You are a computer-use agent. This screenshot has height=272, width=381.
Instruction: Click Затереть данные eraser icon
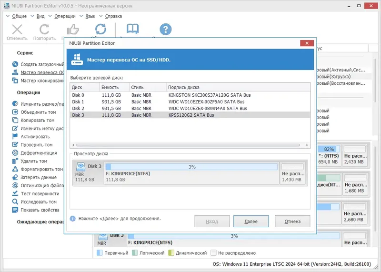pyautogui.click(x=15, y=177)
